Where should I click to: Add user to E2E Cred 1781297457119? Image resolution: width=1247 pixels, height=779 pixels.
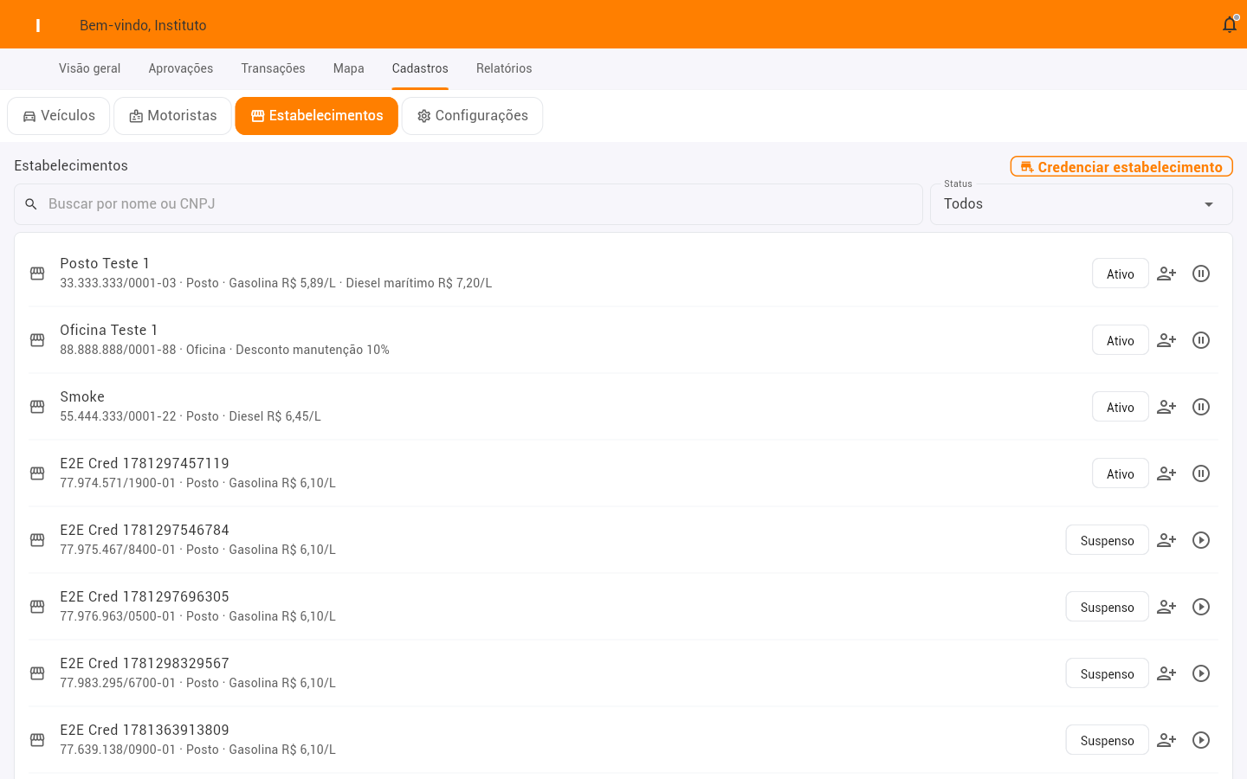[1166, 473]
